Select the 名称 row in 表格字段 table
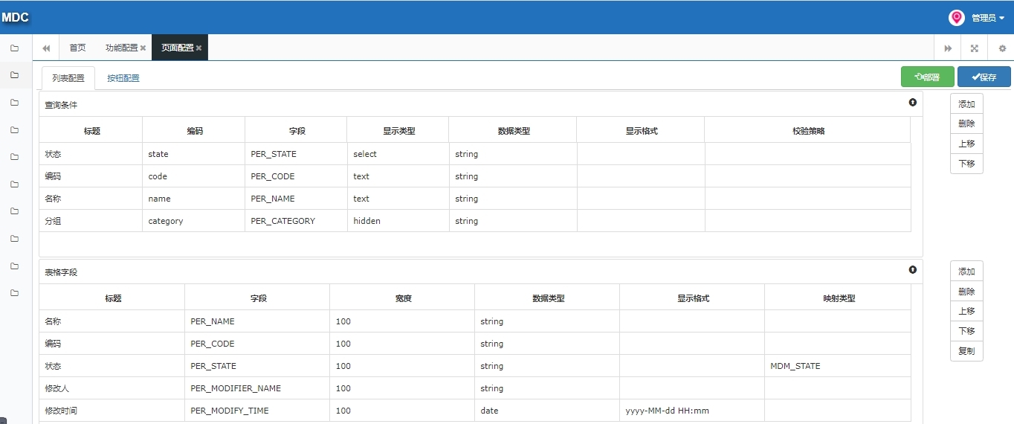 click(x=475, y=321)
